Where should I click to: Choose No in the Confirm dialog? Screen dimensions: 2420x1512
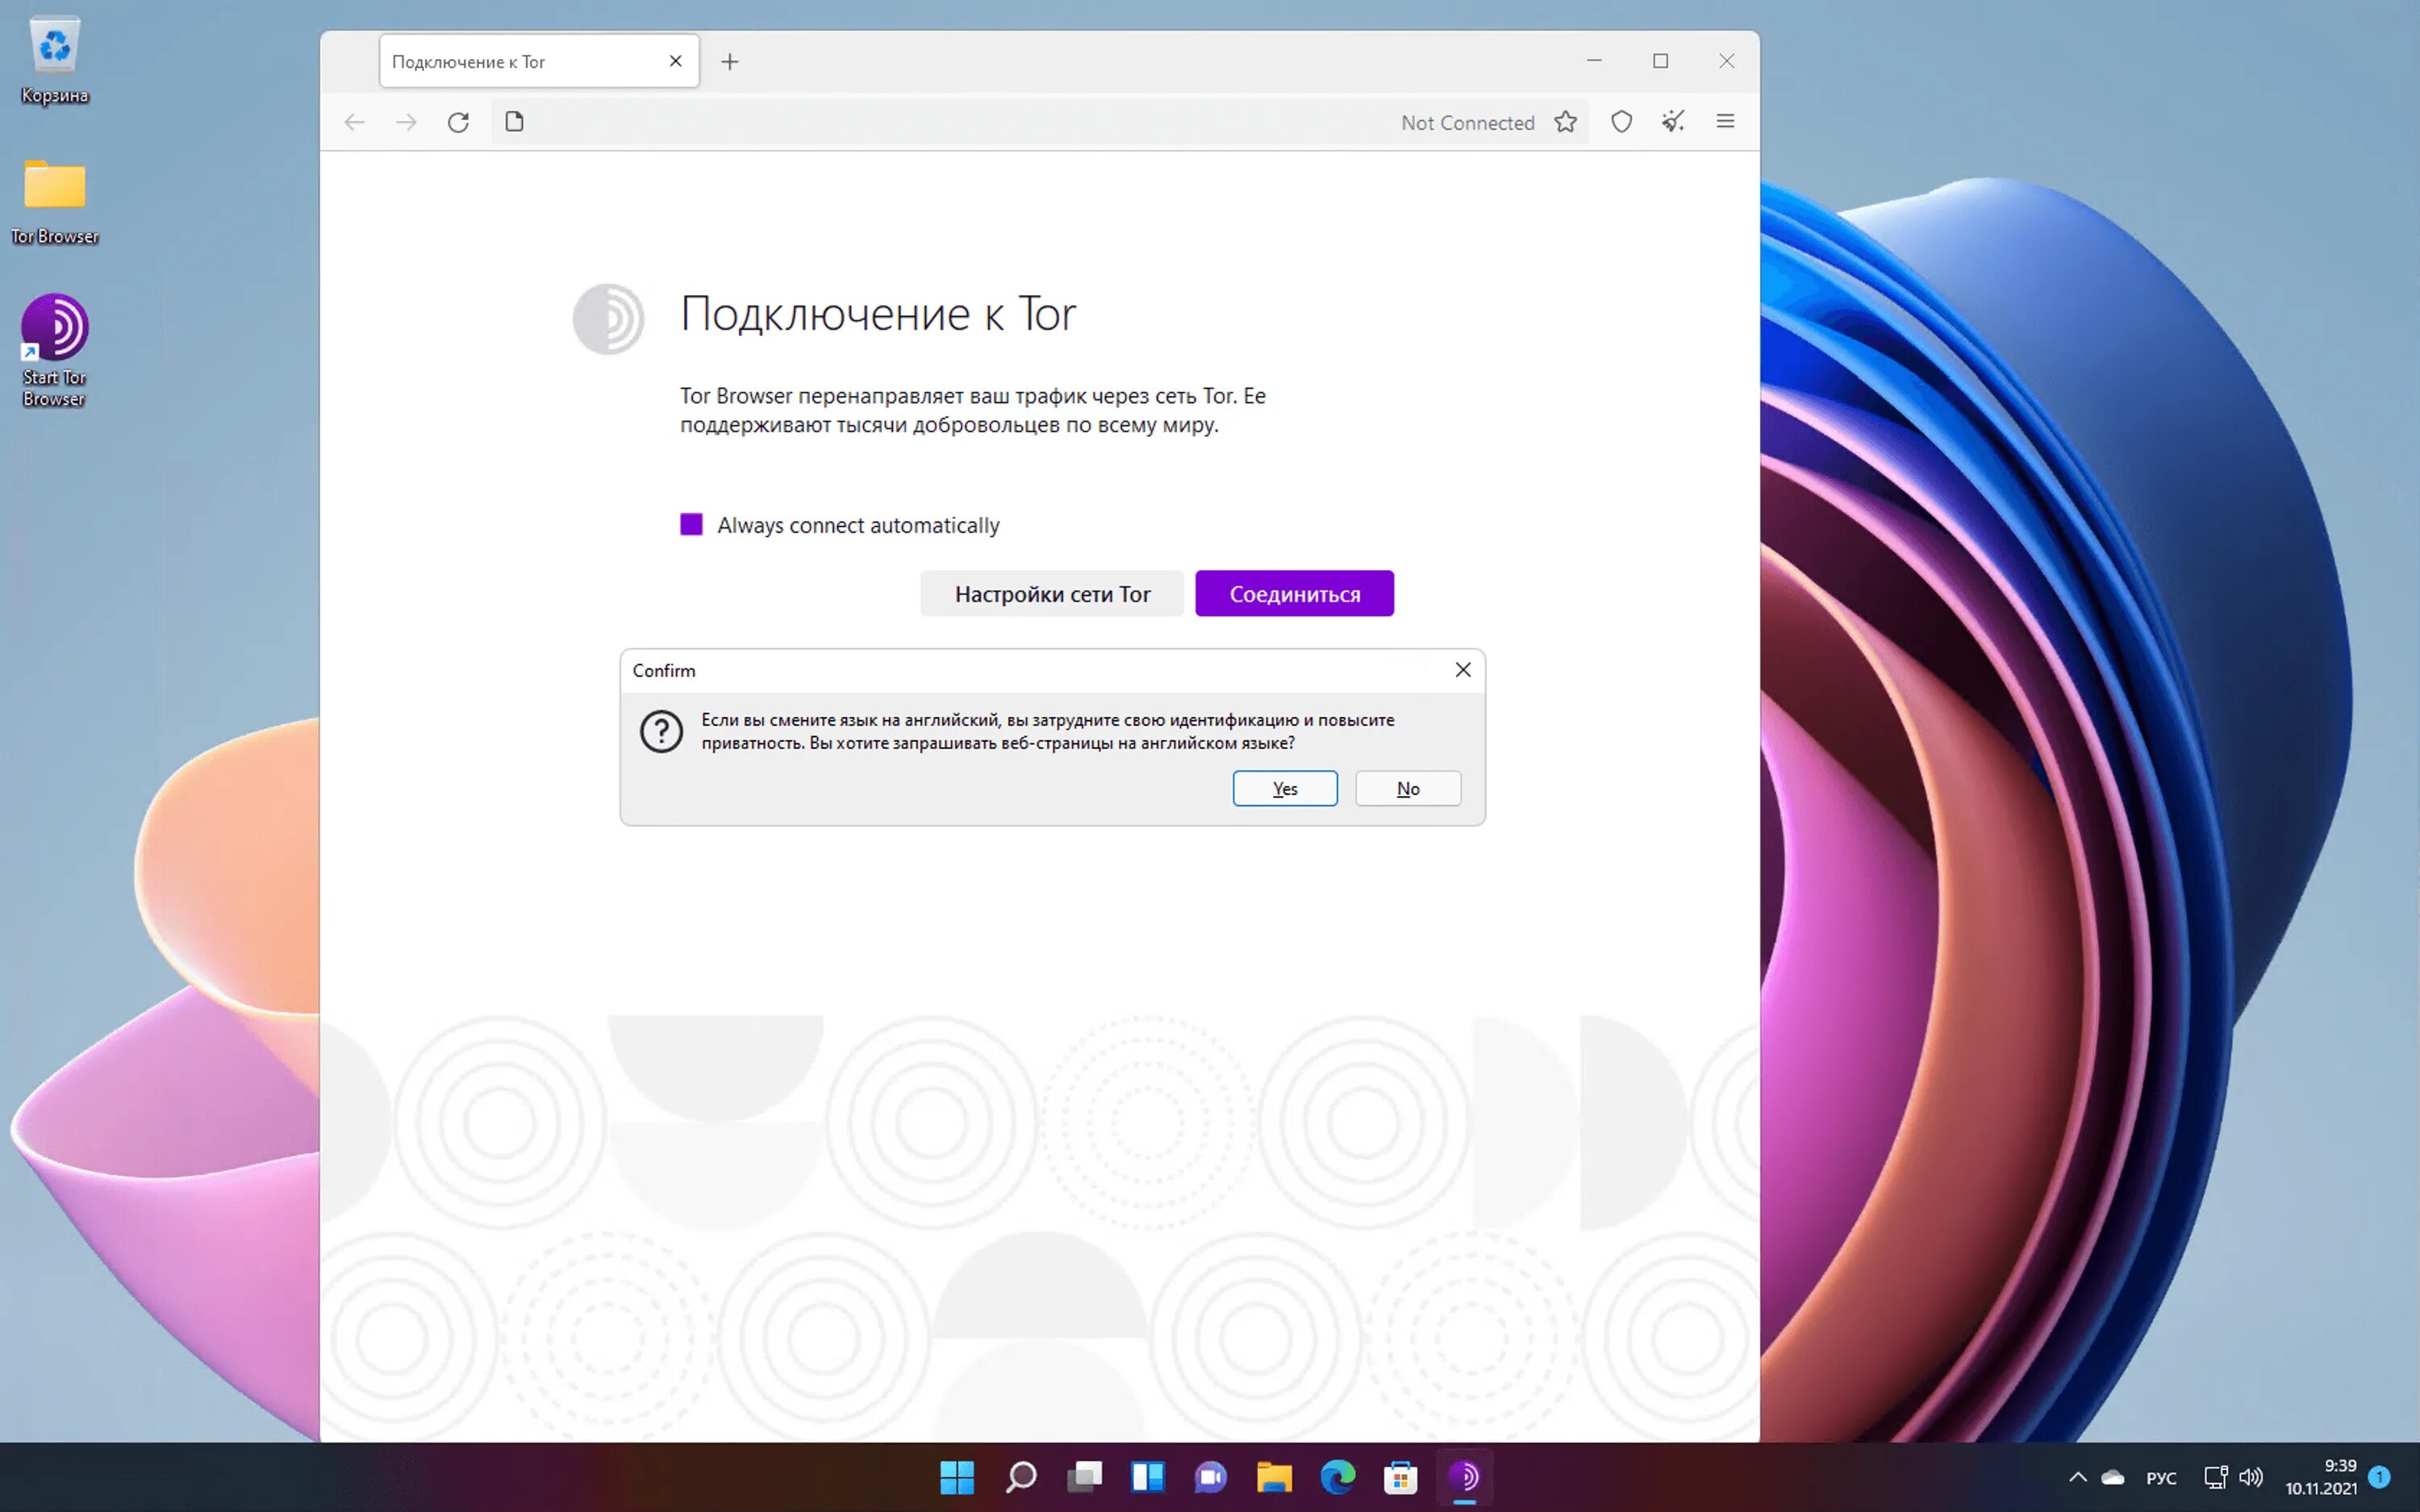(1408, 788)
